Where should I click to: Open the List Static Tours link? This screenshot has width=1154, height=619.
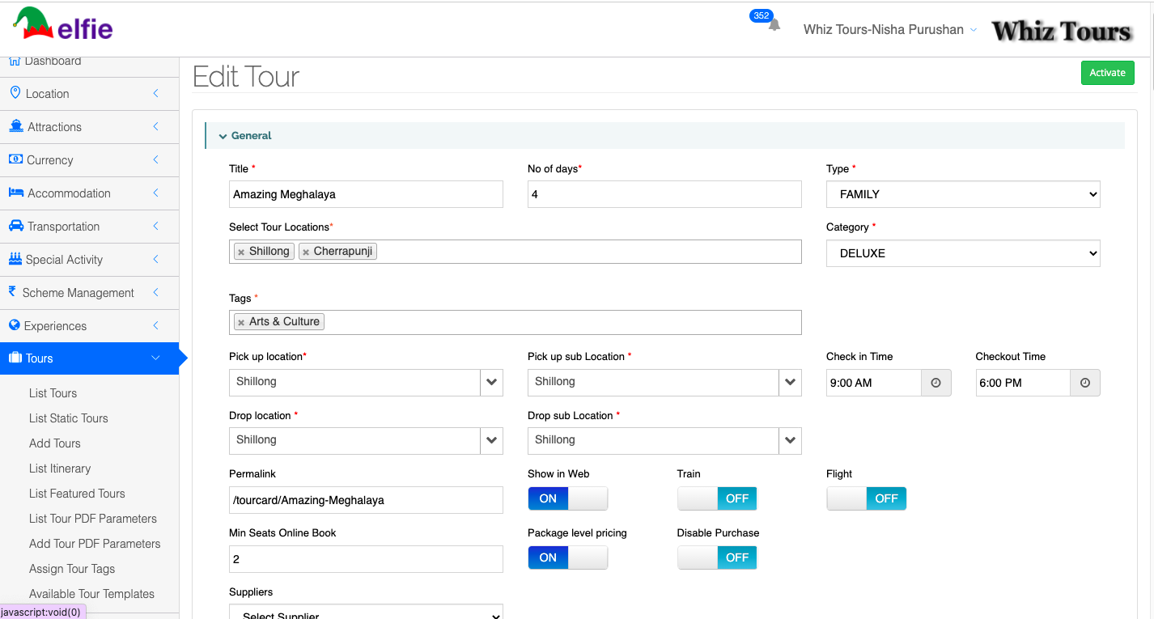coord(68,418)
